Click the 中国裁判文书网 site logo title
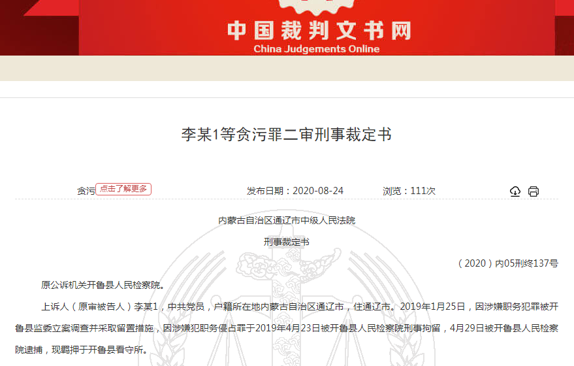The image size is (574, 366). (319, 30)
